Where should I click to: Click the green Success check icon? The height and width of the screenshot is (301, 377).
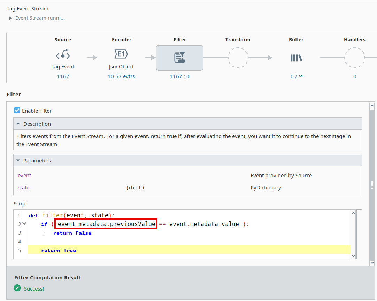pos(17,288)
